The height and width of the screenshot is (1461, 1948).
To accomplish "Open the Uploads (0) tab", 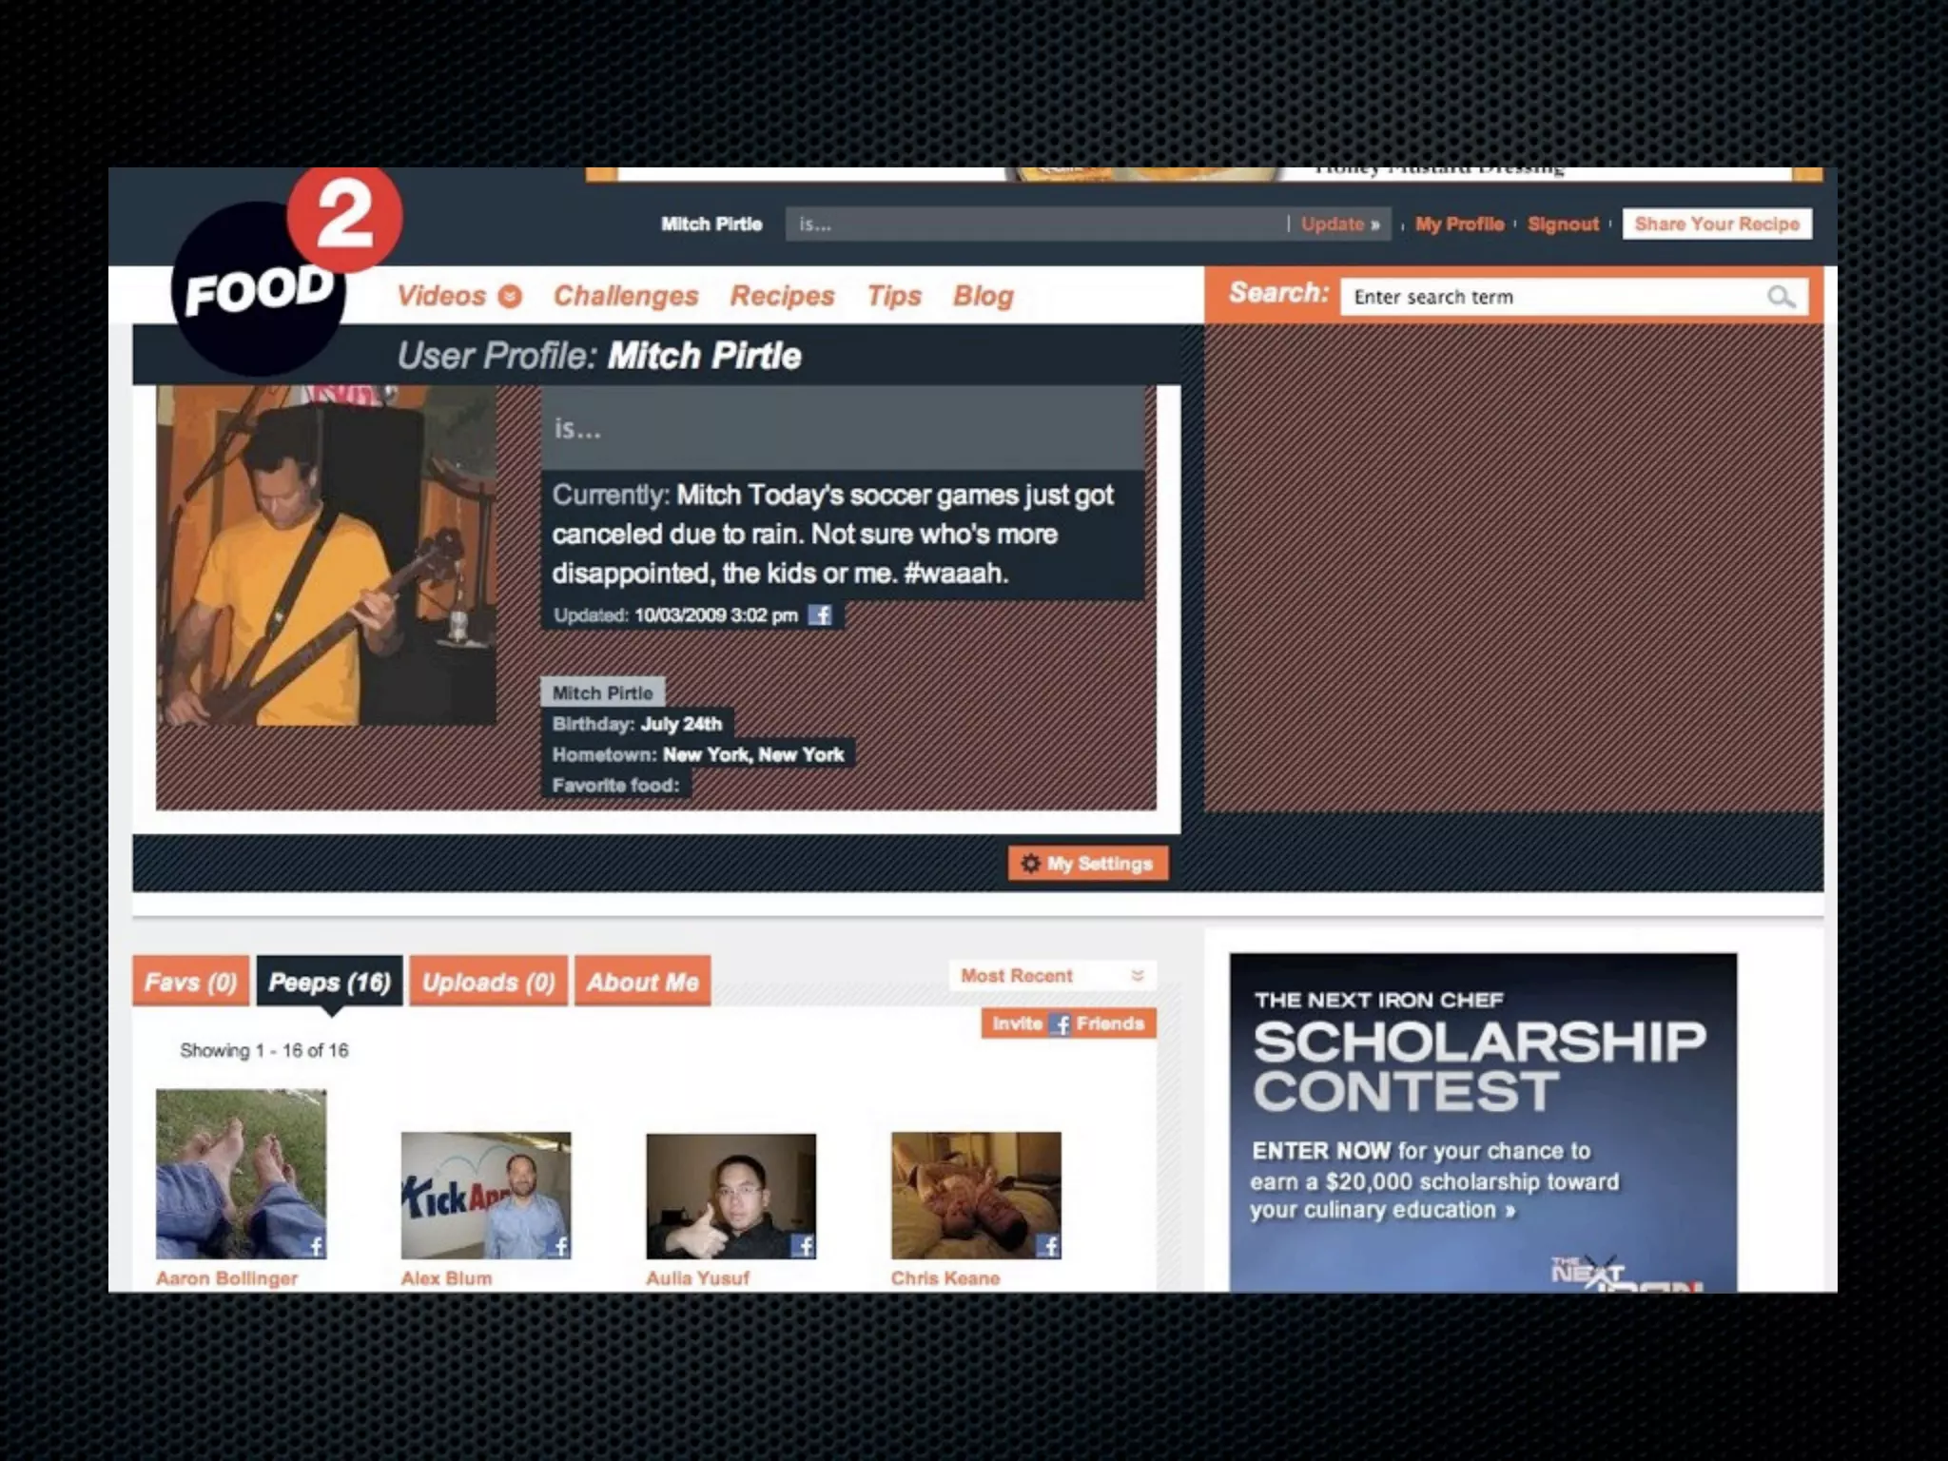I will coord(489,982).
